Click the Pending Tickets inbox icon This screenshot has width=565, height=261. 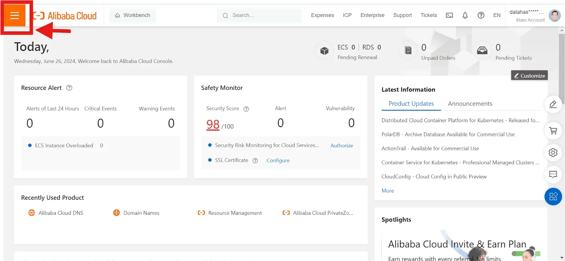(x=482, y=51)
